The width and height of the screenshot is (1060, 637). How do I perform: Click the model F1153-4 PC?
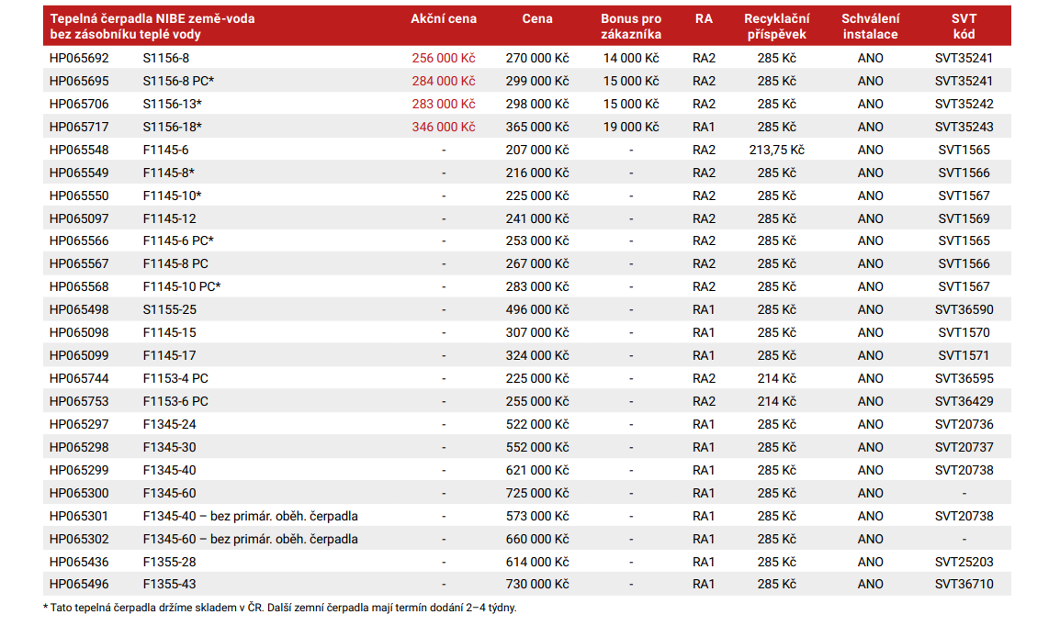point(175,378)
